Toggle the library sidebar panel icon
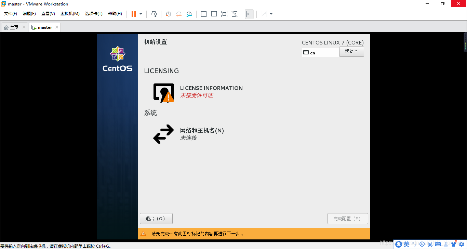 (x=204, y=14)
